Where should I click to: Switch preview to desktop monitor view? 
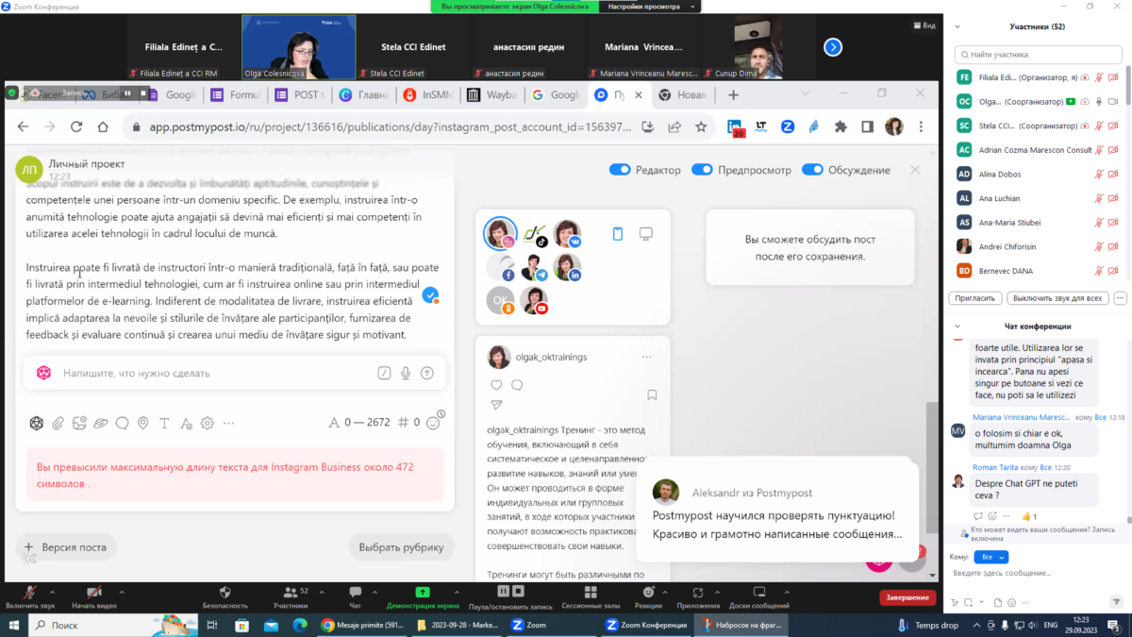pyautogui.click(x=646, y=233)
